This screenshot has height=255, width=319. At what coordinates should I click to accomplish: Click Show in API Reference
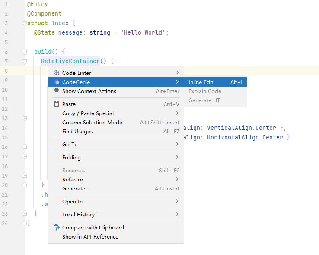(x=90, y=237)
